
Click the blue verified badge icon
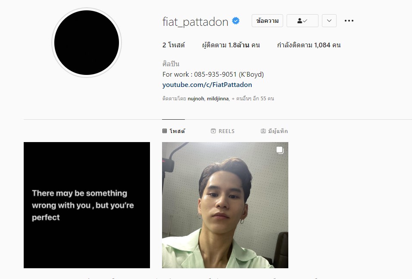pos(236,21)
